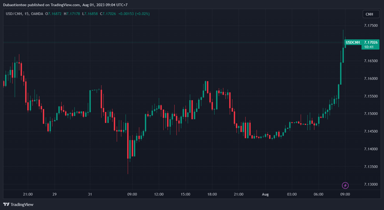This screenshot has width=384, height=210.
Task: Click the purple lightning bolt icon
Action: point(345,185)
